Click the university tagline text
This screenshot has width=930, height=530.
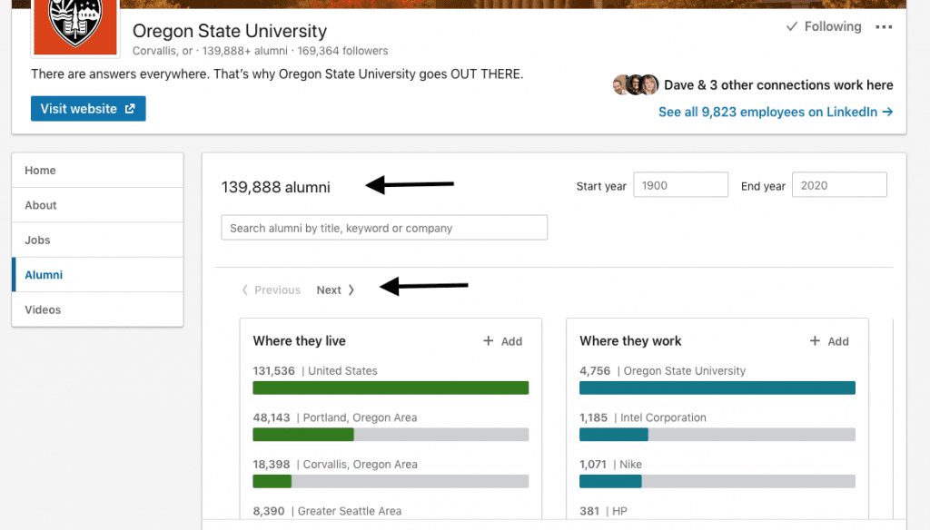[277, 74]
